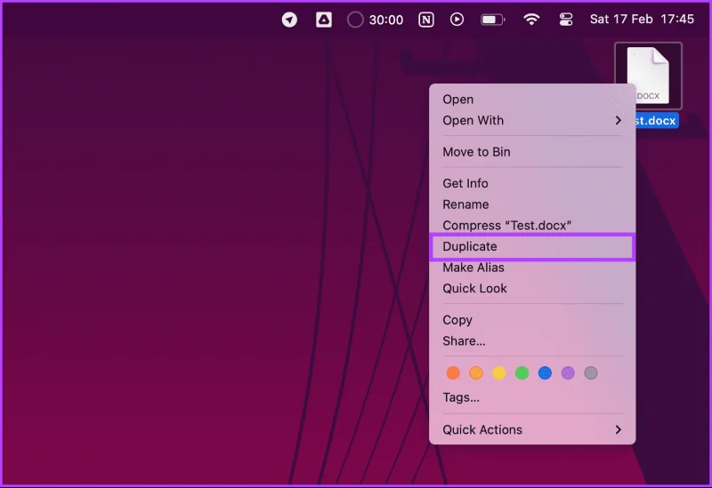Open Control Centre toggle icon
This screenshot has height=488, width=712.
(566, 20)
